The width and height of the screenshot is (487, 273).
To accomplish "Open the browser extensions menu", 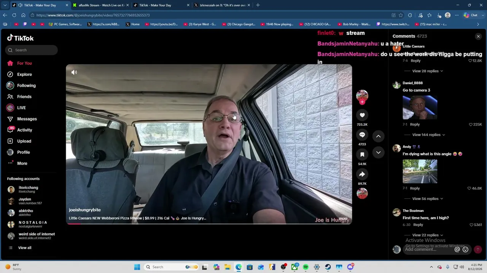I will pos(410,15).
